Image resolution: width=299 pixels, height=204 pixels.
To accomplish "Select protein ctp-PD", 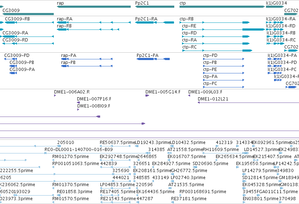I will tap(224, 59).
